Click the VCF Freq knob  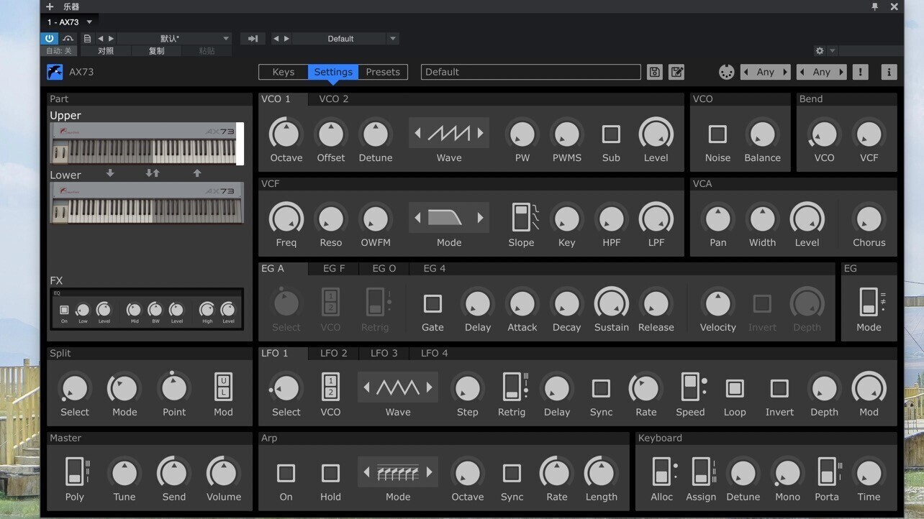[286, 219]
